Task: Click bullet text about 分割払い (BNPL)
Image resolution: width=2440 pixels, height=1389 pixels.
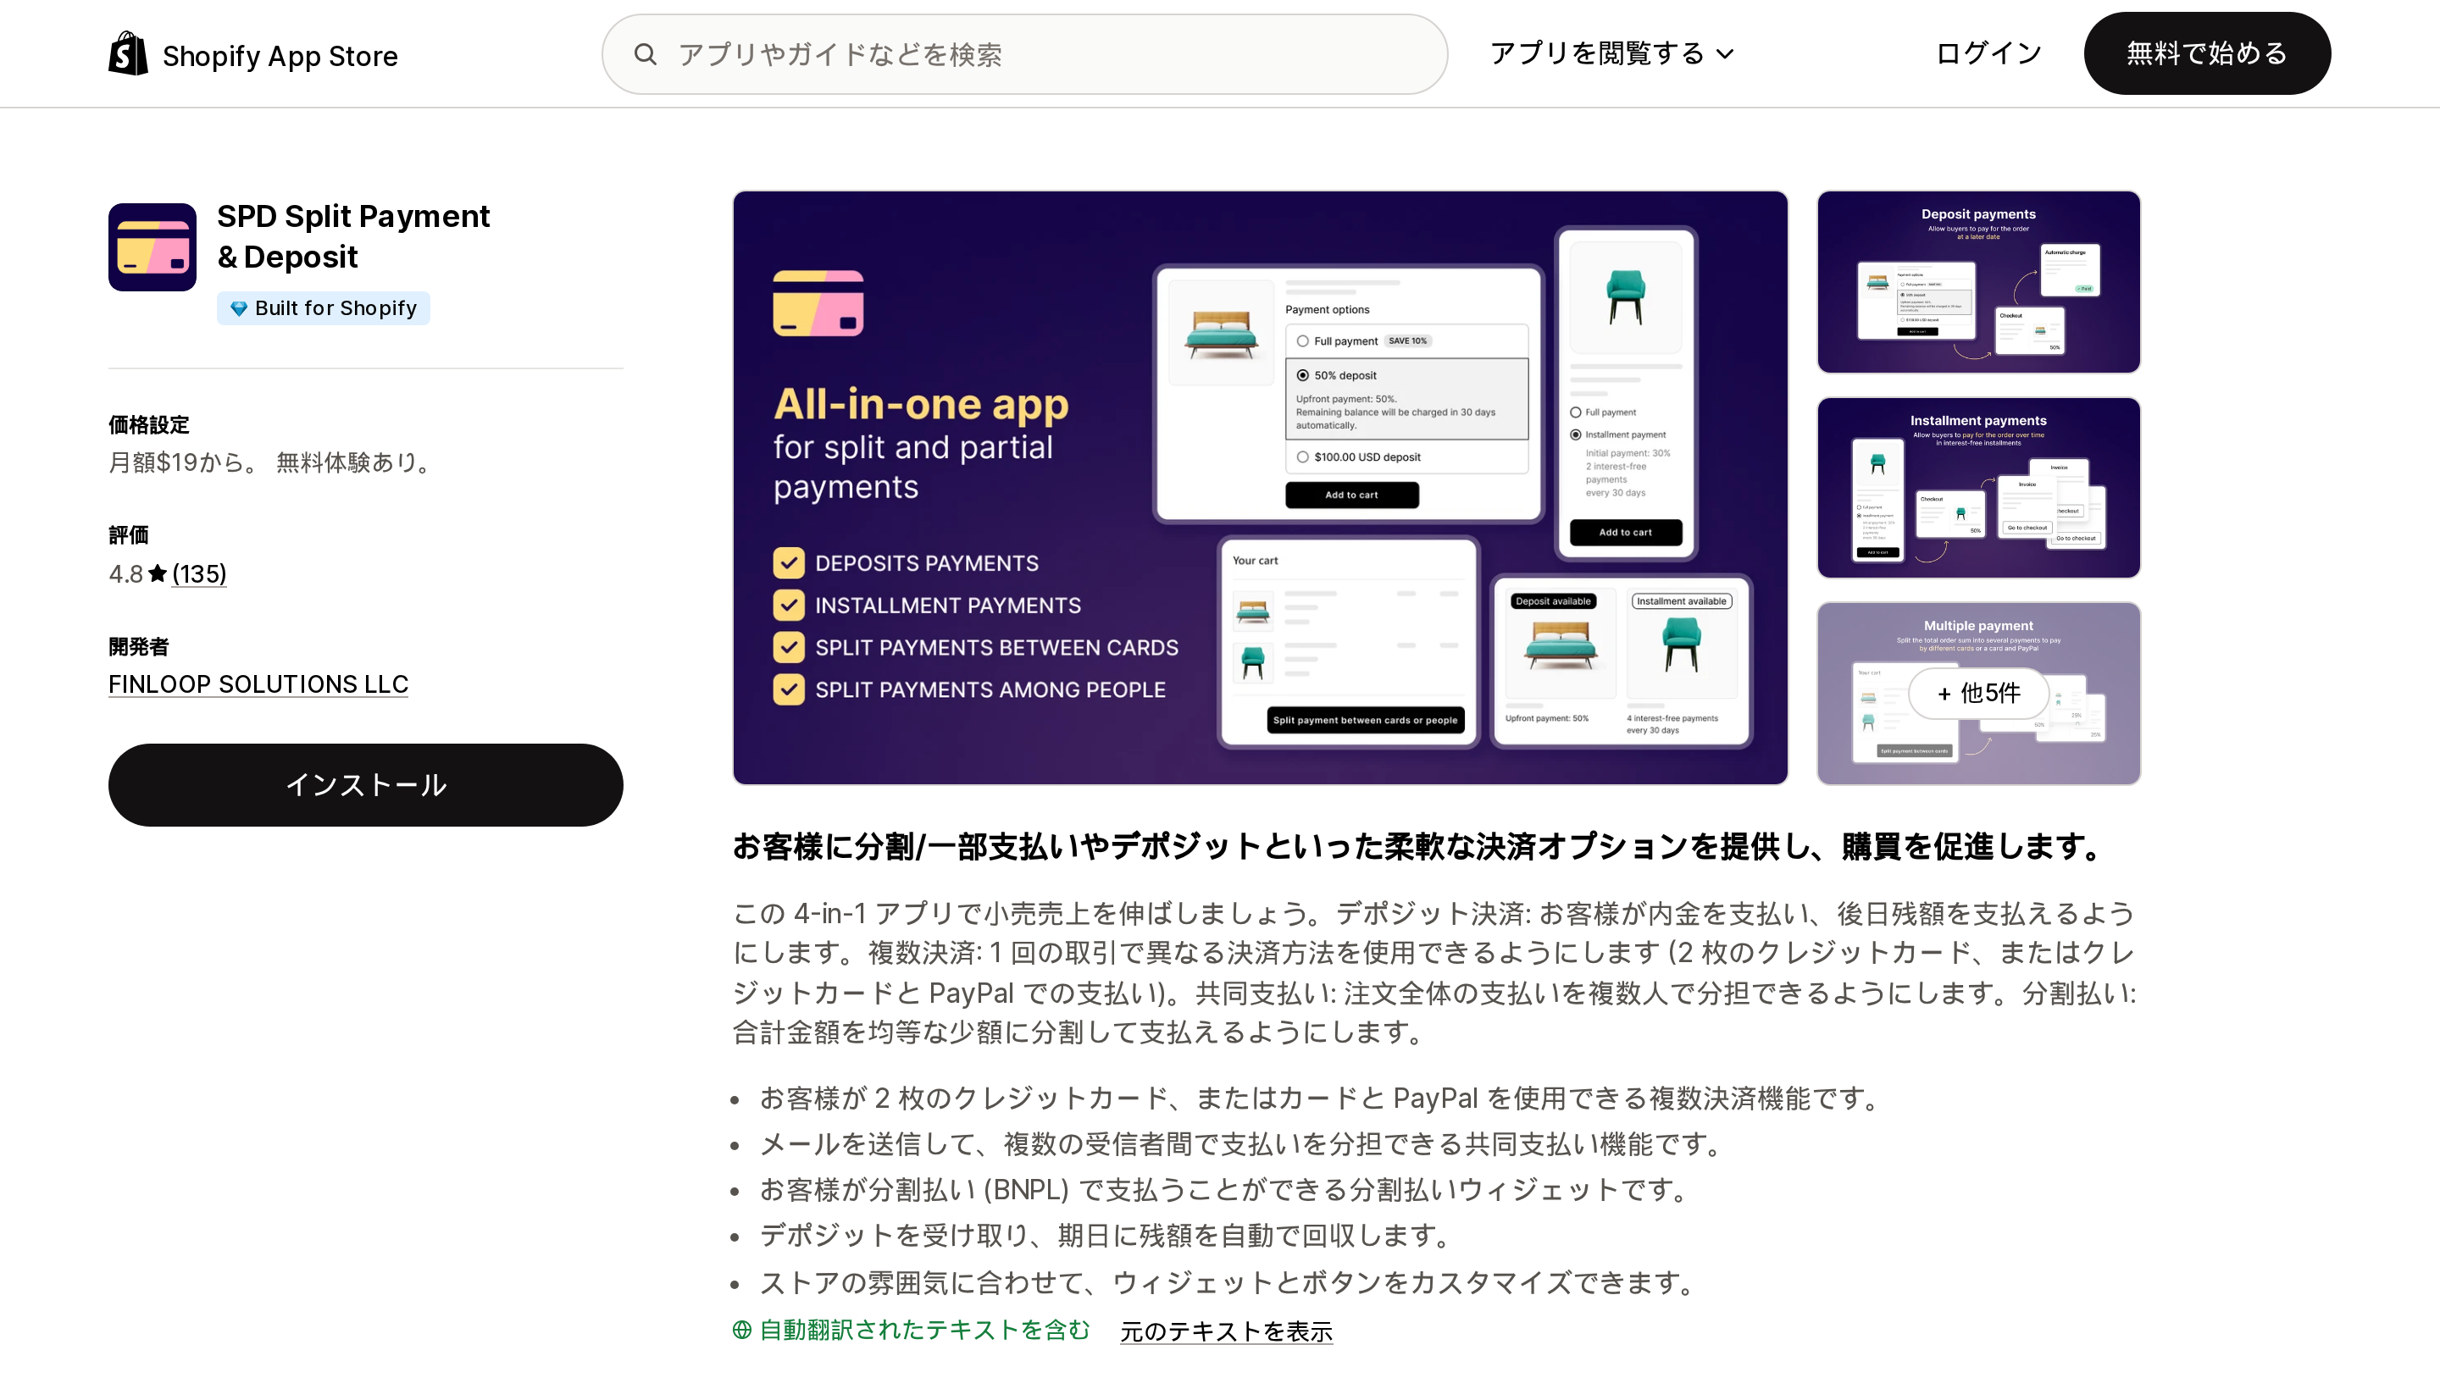Action: click(1225, 1191)
